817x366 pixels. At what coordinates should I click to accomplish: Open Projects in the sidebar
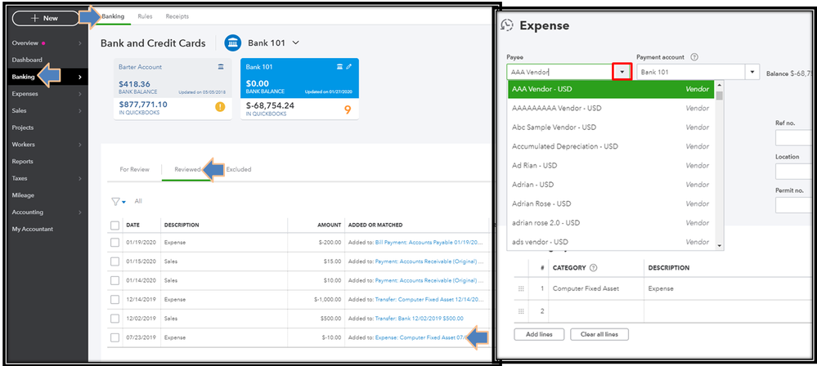22,127
